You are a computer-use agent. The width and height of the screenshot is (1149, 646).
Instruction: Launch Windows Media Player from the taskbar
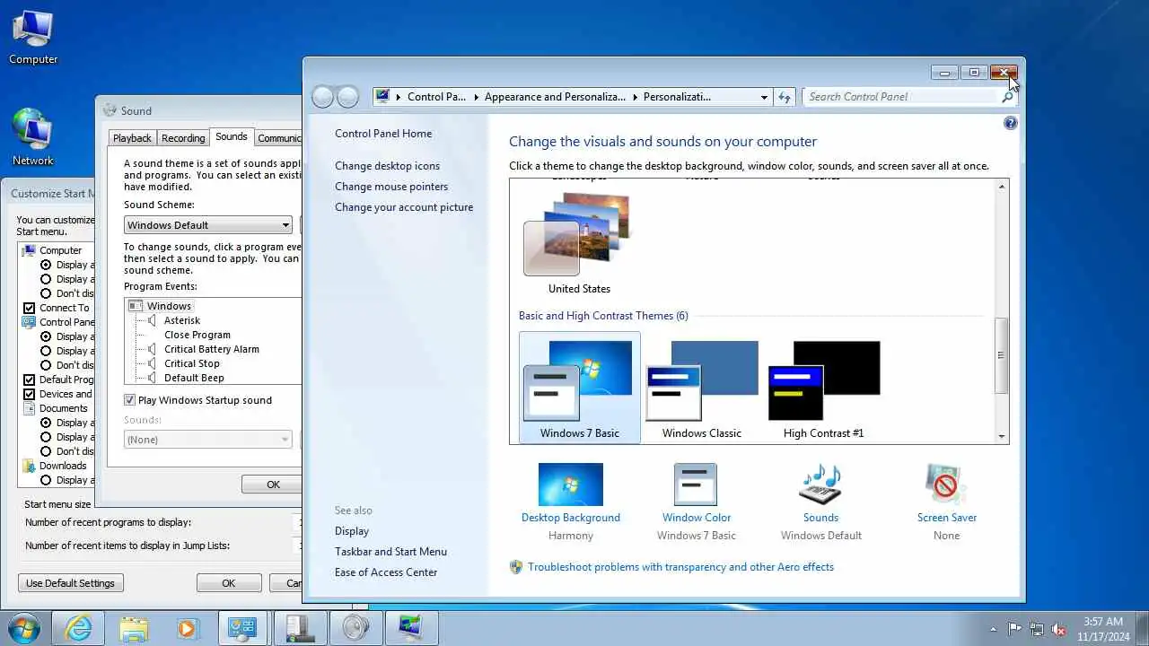tap(187, 628)
